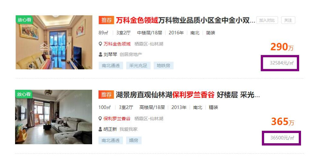The image size is (310, 158).
Task: Add first listing via 加入对比 button
Action: tap(267, 20)
